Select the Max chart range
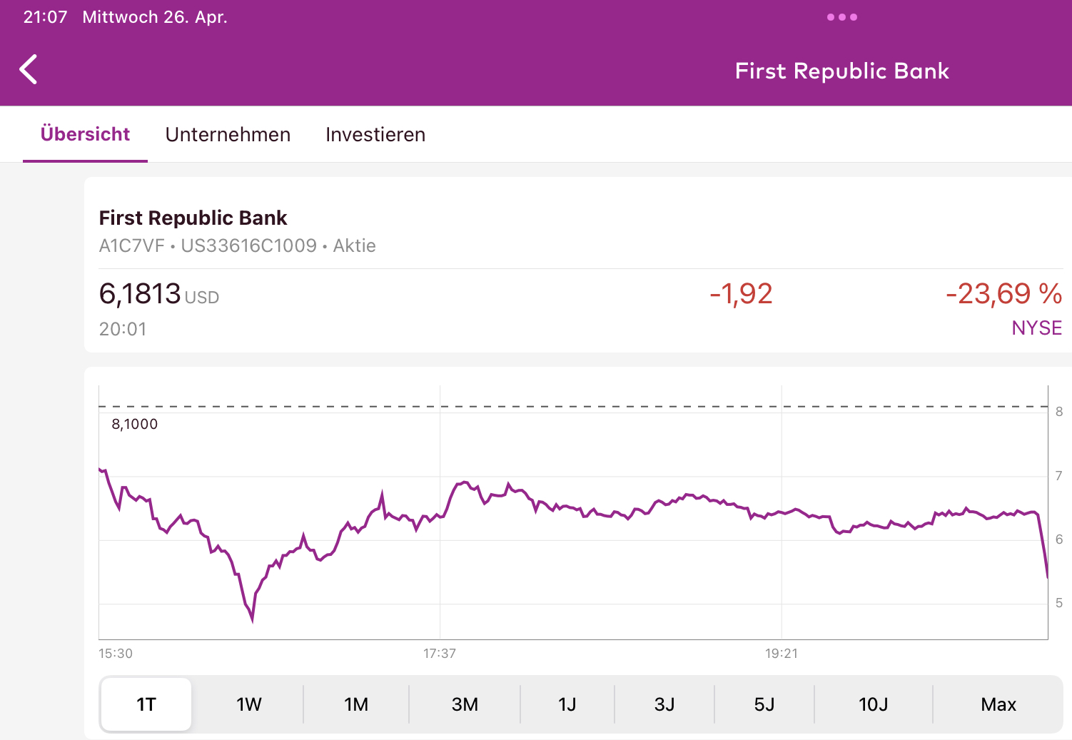 tap(998, 704)
